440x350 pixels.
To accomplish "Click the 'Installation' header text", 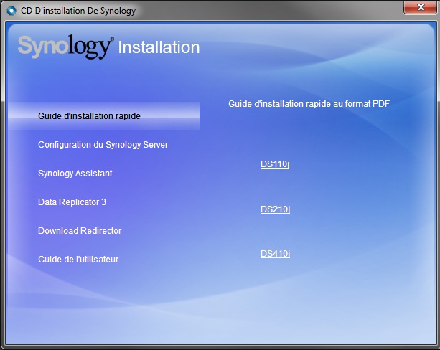I will (x=159, y=47).
